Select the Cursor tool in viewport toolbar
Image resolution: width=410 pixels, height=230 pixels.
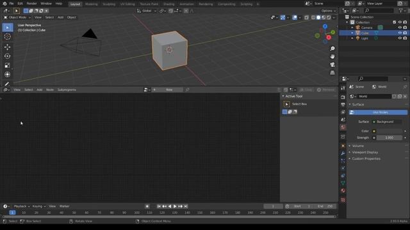8,37
